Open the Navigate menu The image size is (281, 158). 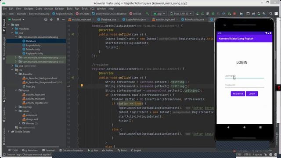(x=28, y=9)
